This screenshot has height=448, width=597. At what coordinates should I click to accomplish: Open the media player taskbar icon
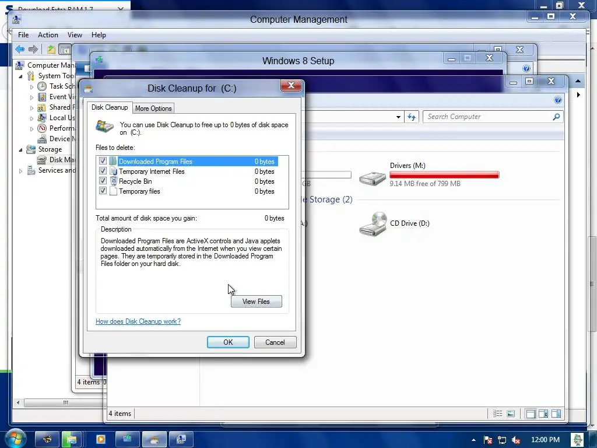click(x=101, y=439)
